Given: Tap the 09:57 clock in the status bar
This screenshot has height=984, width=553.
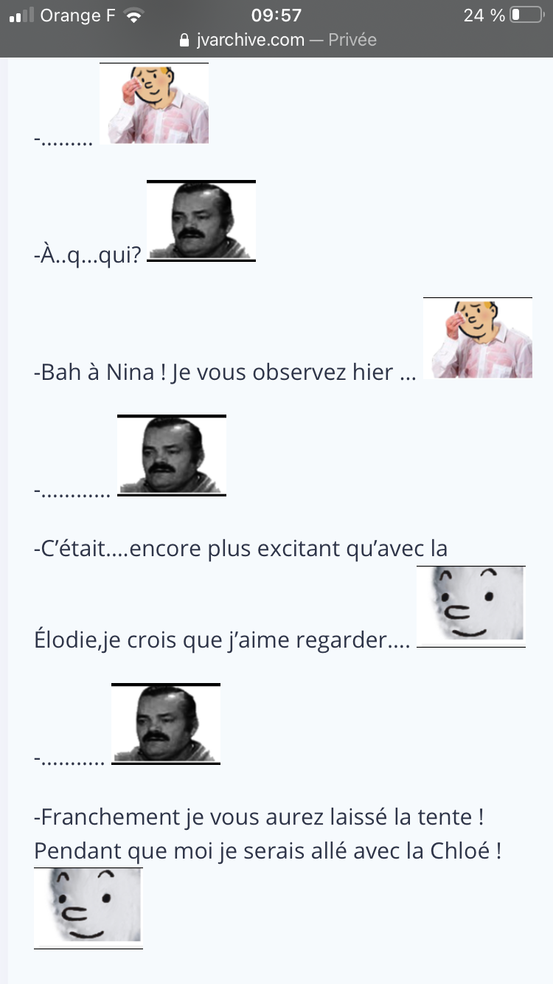Looking at the screenshot, I should click(276, 15).
